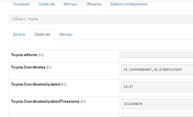Open the Основное tab
193x117 pixels.
[21, 4]
